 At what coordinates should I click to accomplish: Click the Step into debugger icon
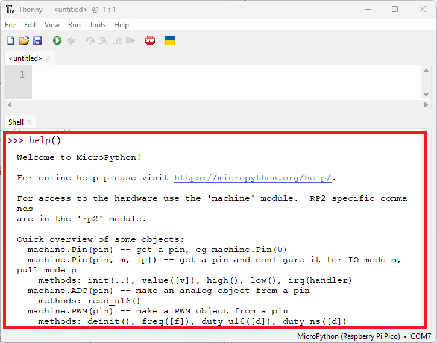pyautogui.click(x=104, y=41)
